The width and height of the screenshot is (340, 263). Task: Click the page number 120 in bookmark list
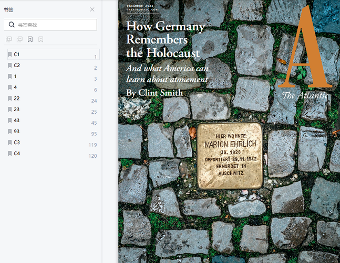tap(92, 156)
